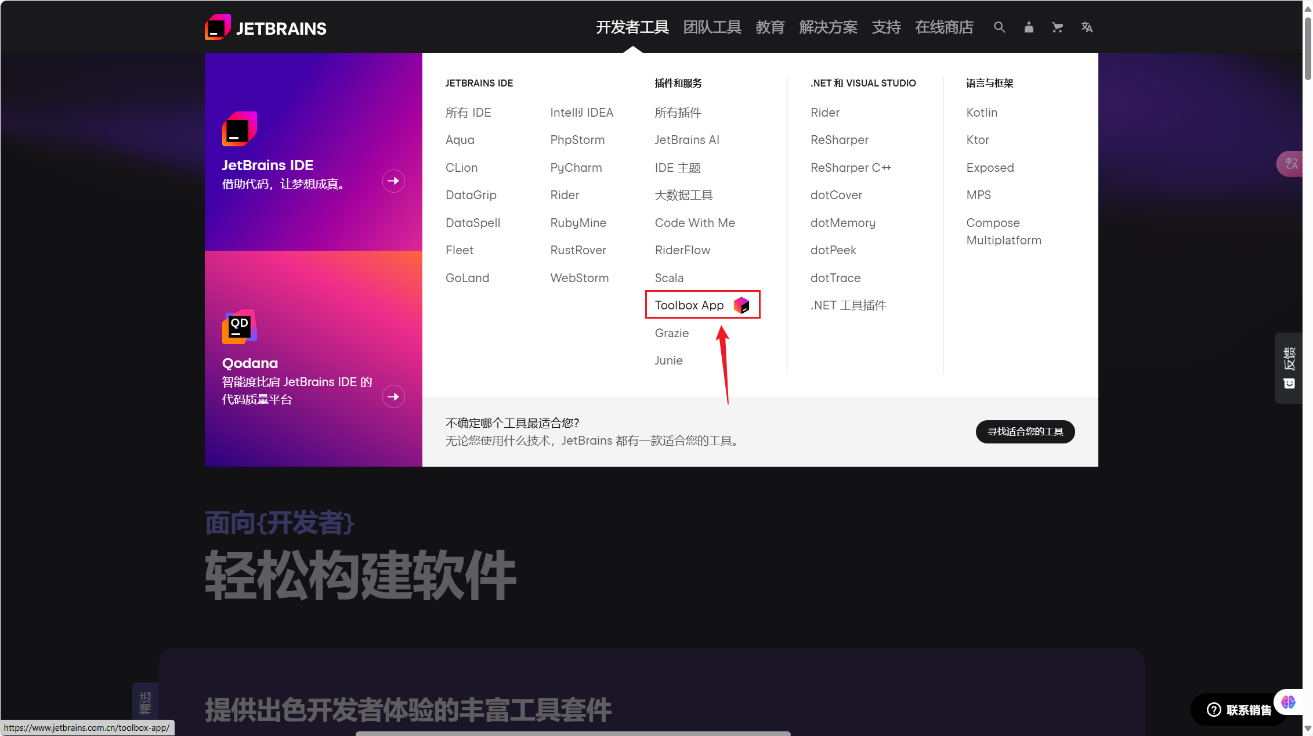The height and width of the screenshot is (736, 1313).
Task: Open the RustRover link
Action: [578, 250]
